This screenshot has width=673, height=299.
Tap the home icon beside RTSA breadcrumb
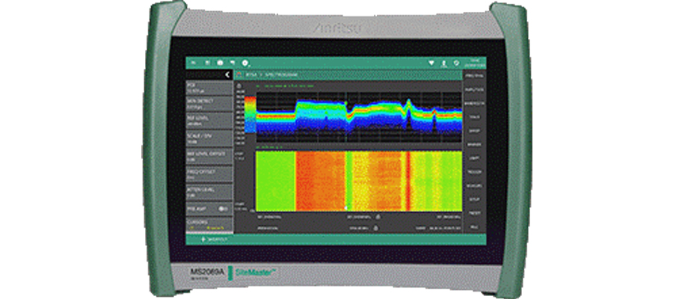(x=239, y=75)
